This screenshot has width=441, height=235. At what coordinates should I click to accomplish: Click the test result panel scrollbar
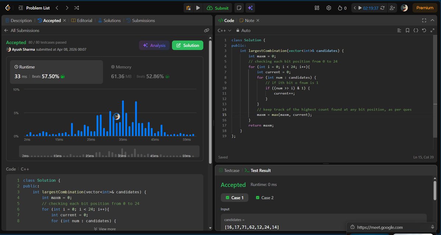coord(435,191)
